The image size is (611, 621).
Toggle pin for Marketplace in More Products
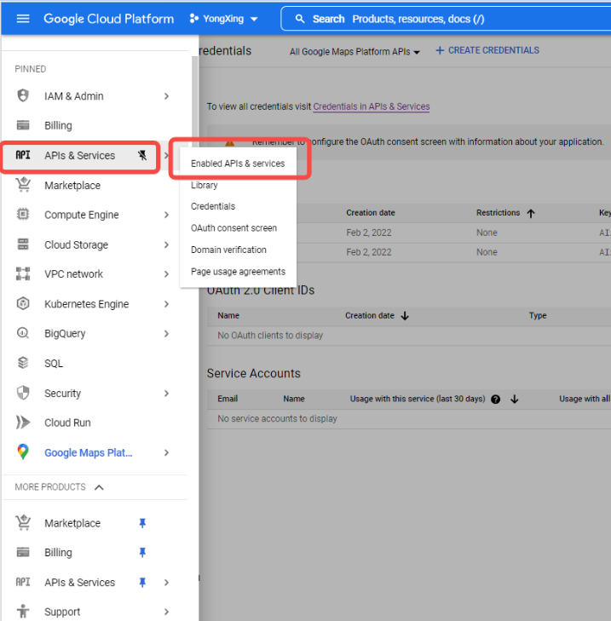pyautogui.click(x=142, y=523)
